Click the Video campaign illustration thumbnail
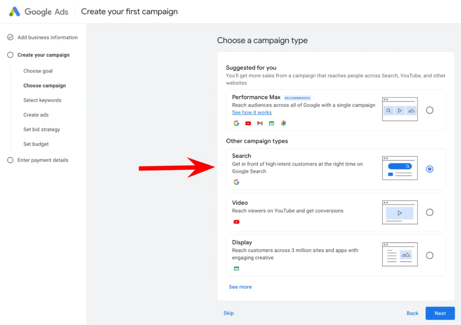Screen dimensions: 461x325 click(x=400, y=212)
